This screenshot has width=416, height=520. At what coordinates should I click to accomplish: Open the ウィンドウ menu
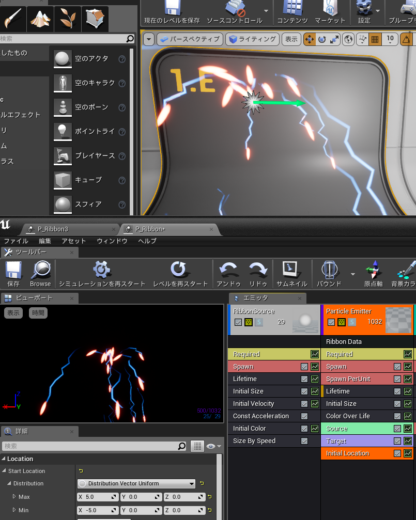112,241
